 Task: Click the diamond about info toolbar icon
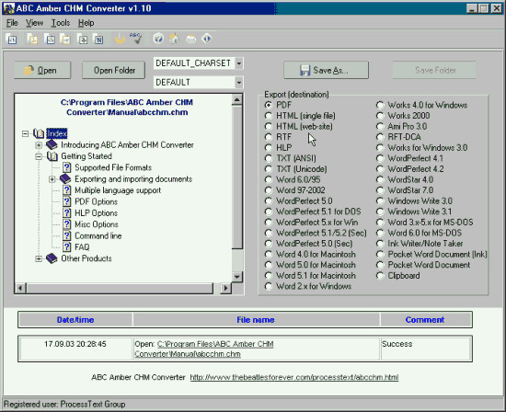206,39
